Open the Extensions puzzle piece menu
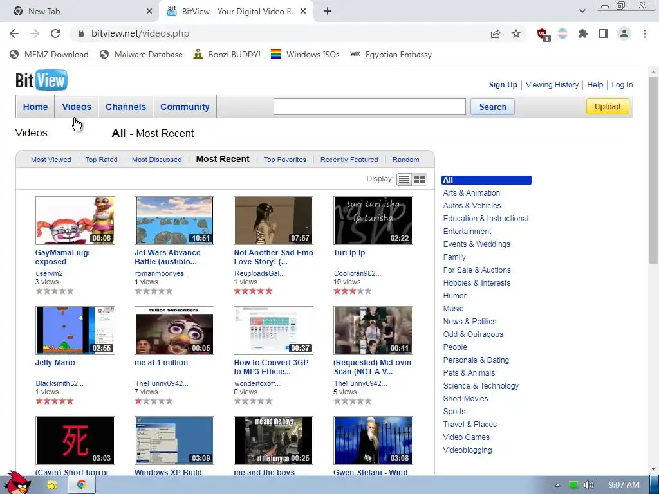 583,33
